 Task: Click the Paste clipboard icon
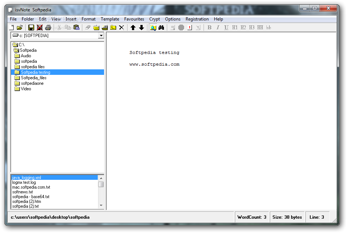pyautogui.click(x=76, y=28)
